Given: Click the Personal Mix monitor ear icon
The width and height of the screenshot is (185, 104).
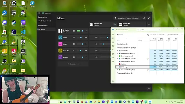Looking at the screenshot, I should tap(115, 24).
